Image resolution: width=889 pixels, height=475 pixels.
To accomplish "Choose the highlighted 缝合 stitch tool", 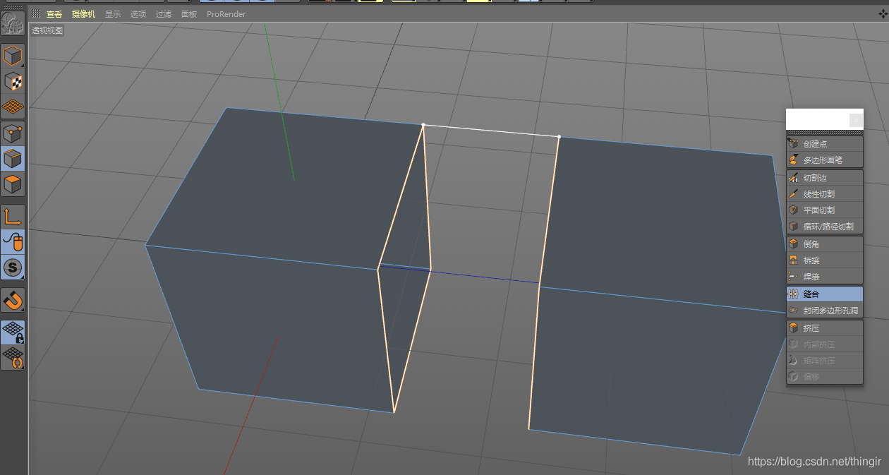I will (825, 294).
